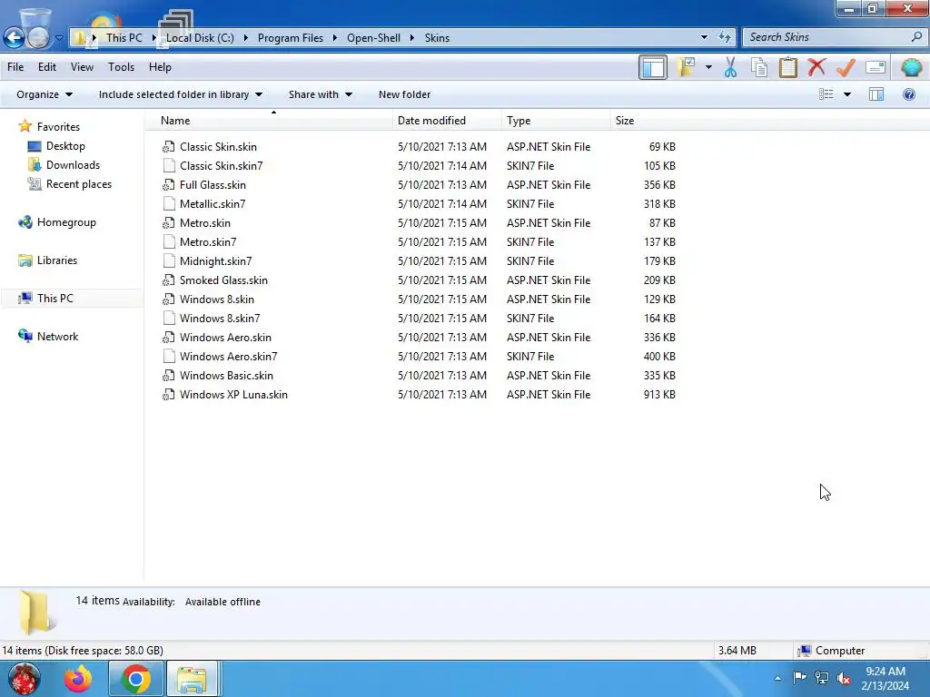
Task: Navigate to This PC breadcrumb
Action: click(124, 38)
